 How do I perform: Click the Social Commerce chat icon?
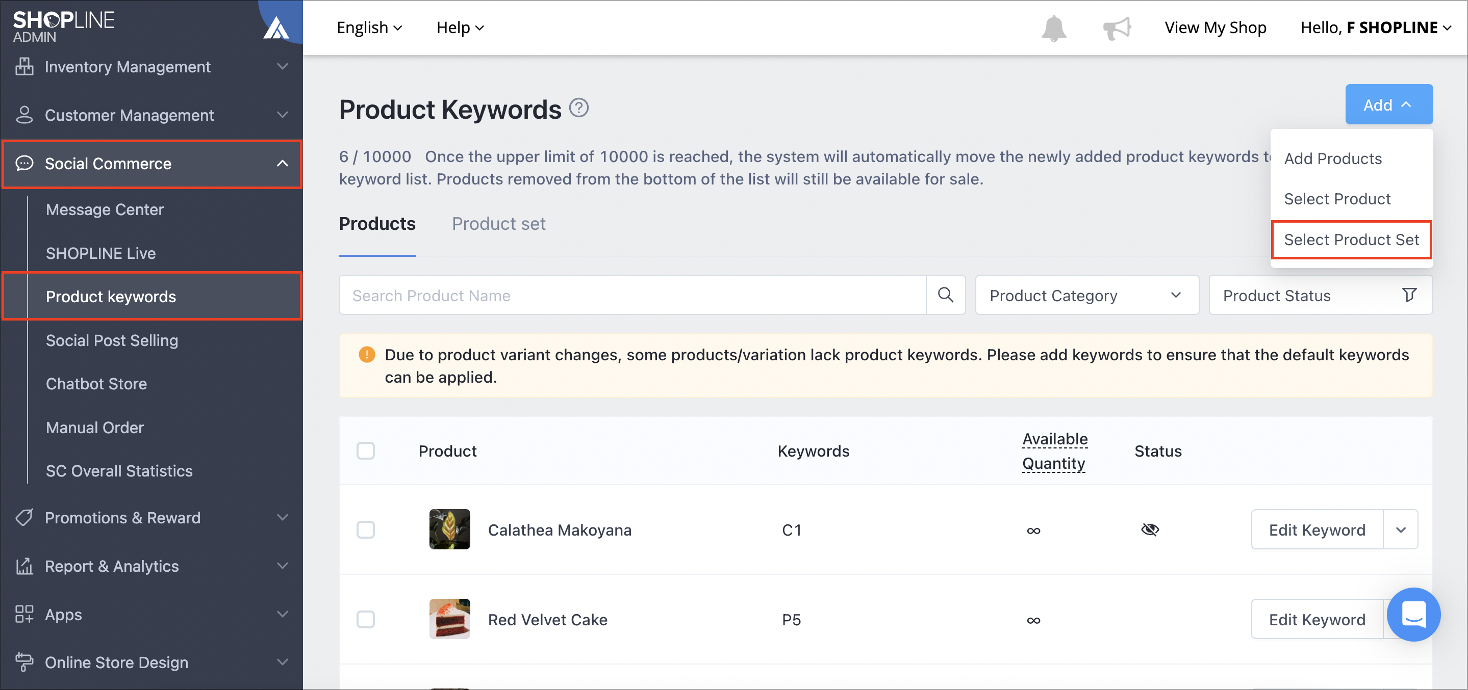pyautogui.click(x=24, y=164)
